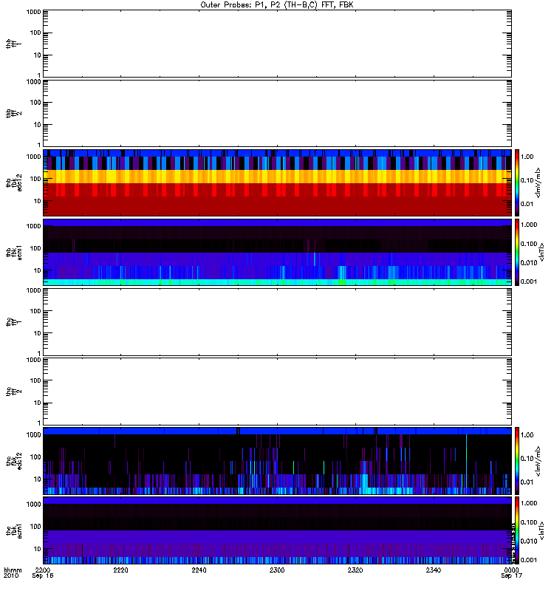The height and width of the screenshot is (591, 554).
Task: Click the '<|nT|>' unit label beside thc scm1
Action: tap(541, 530)
